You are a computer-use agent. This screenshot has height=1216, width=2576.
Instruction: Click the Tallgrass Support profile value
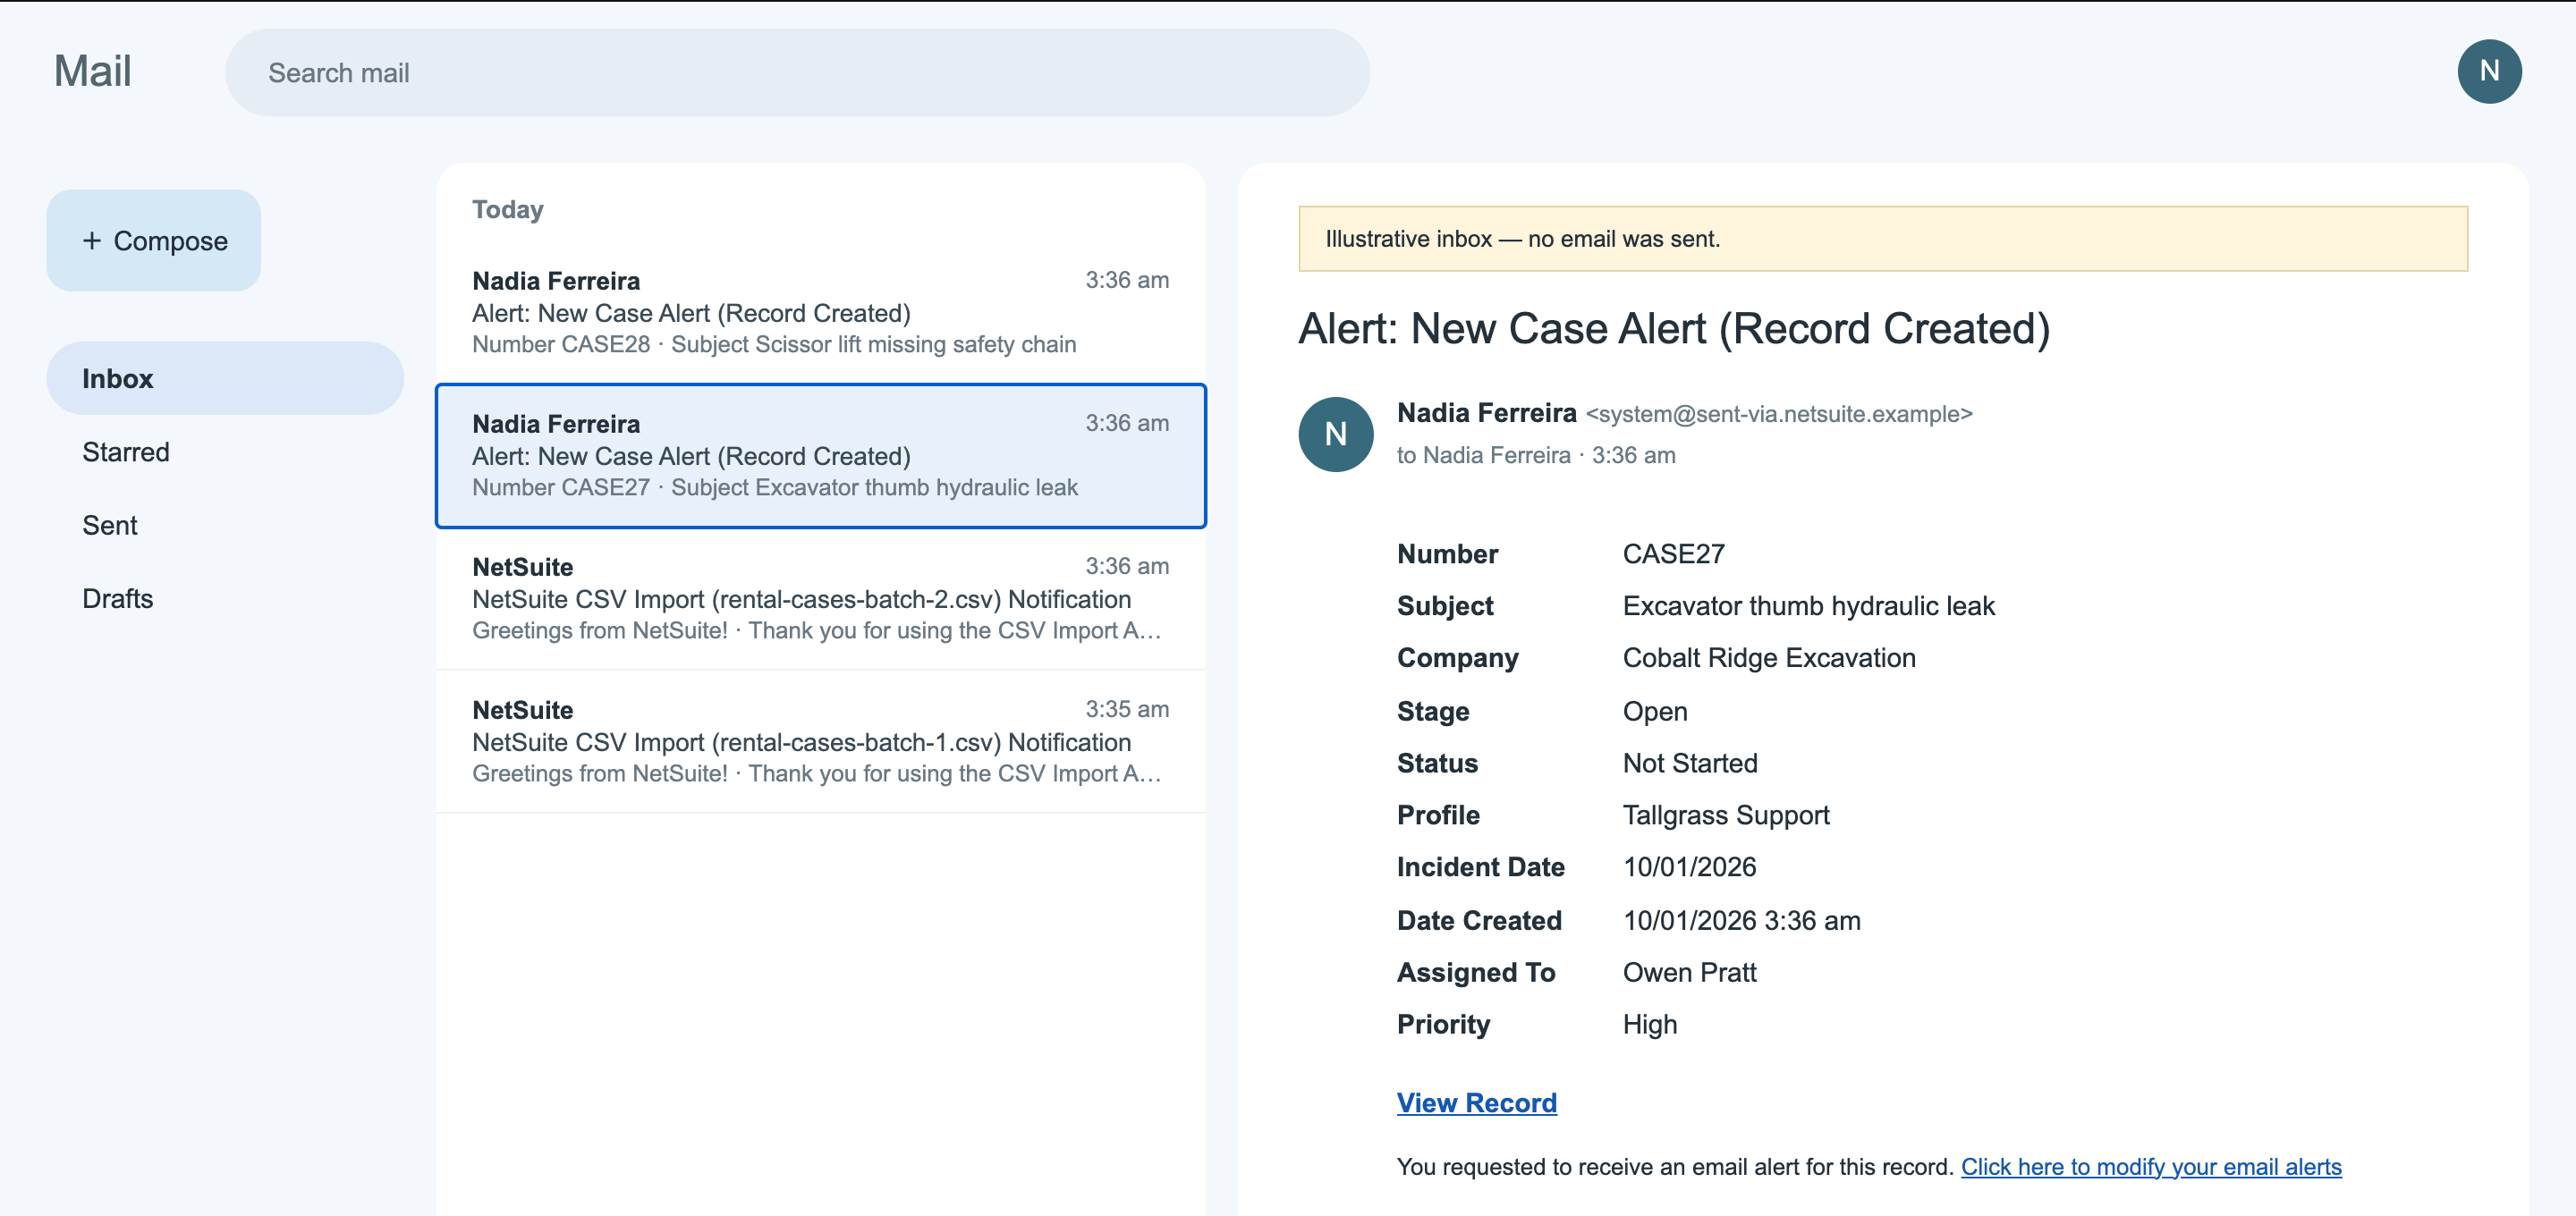[x=1725, y=815]
